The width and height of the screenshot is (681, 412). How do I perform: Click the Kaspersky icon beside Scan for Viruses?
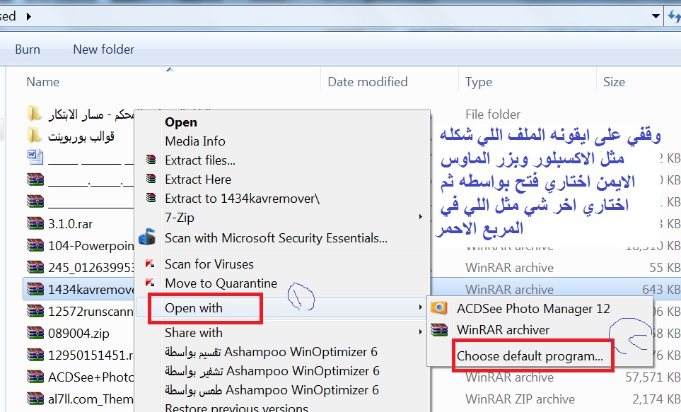(150, 264)
